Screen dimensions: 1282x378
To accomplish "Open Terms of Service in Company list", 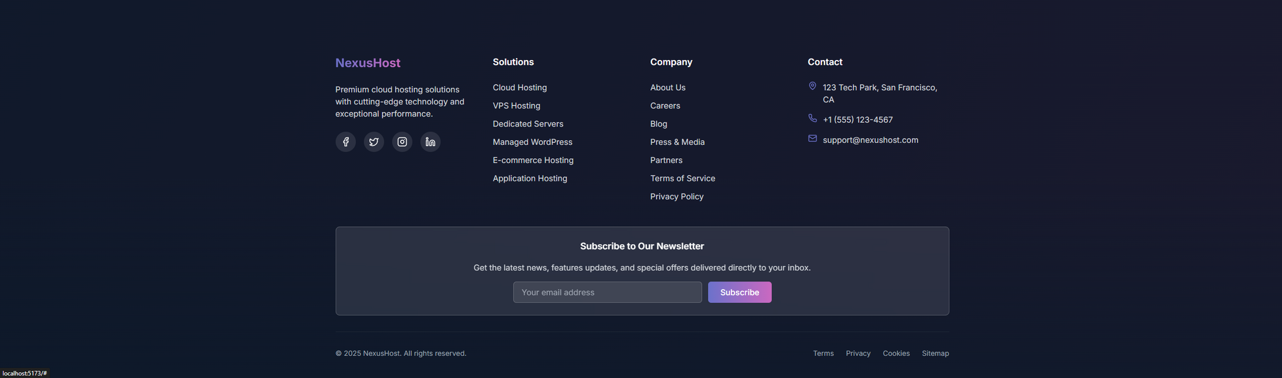I will (682, 179).
